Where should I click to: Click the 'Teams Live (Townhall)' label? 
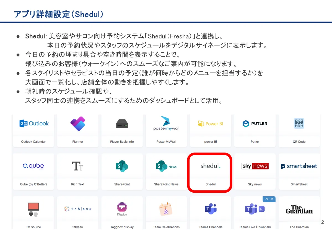[x=255, y=227]
